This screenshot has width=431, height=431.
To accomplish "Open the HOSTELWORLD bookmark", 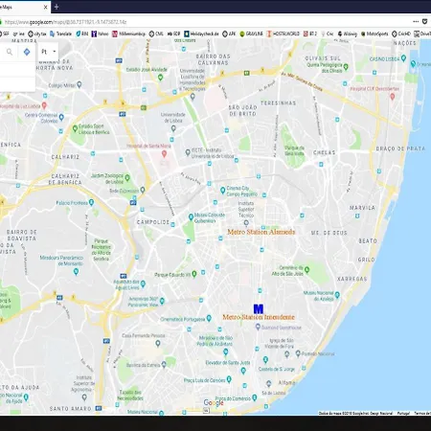I will (284, 34).
